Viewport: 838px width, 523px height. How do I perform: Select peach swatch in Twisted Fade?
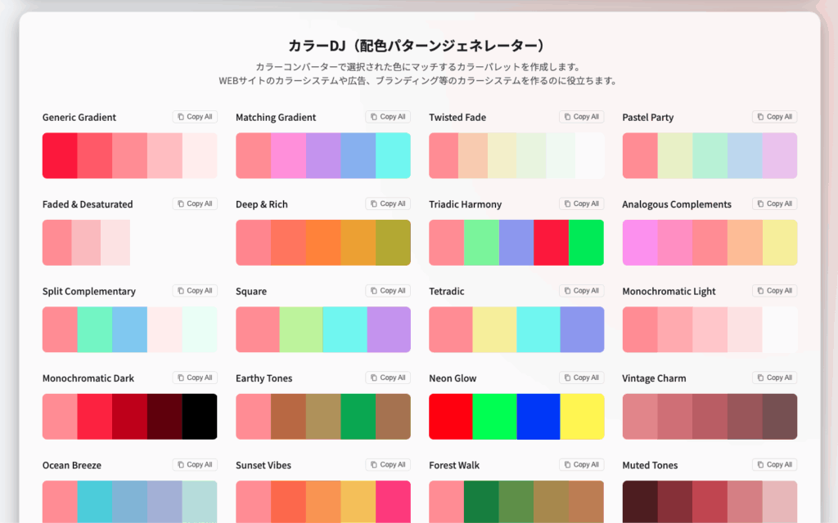pos(473,155)
